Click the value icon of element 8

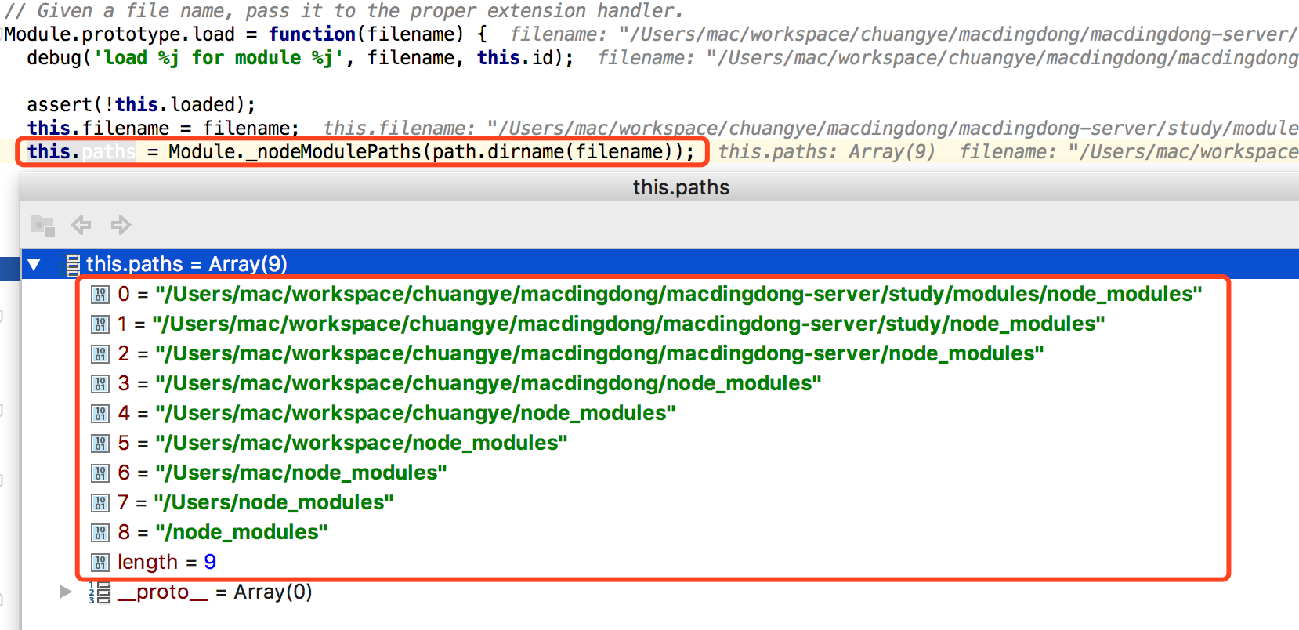pyautogui.click(x=100, y=533)
